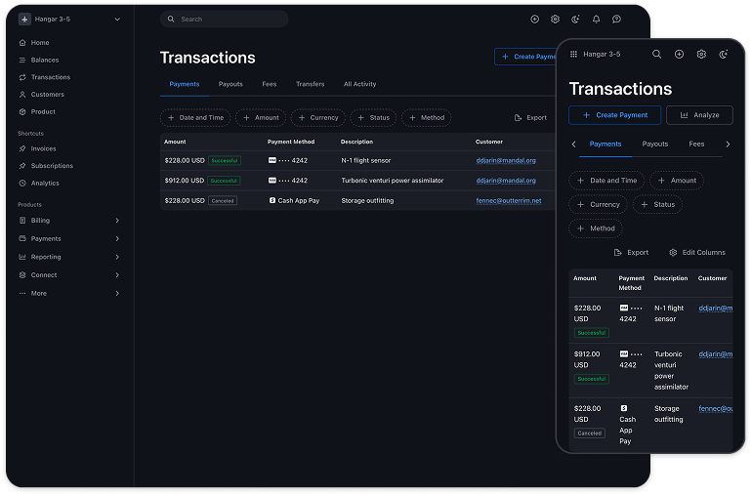Click the Canceled badge in mobile panel table
Viewport: 752px width, 495px height.
590,433
